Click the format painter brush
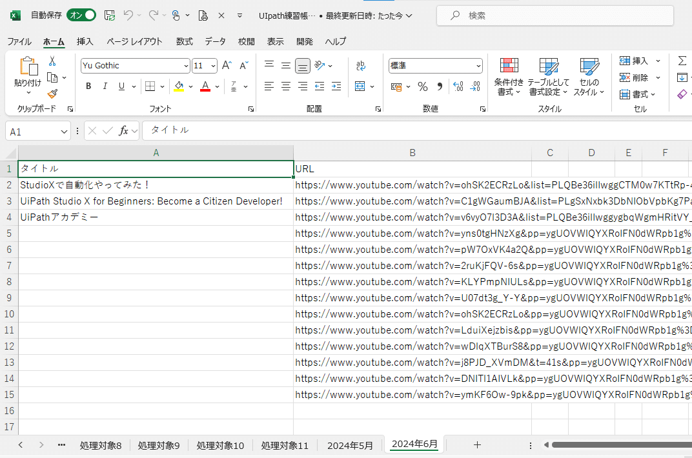Viewport: 692px width, 458px height. point(52,94)
